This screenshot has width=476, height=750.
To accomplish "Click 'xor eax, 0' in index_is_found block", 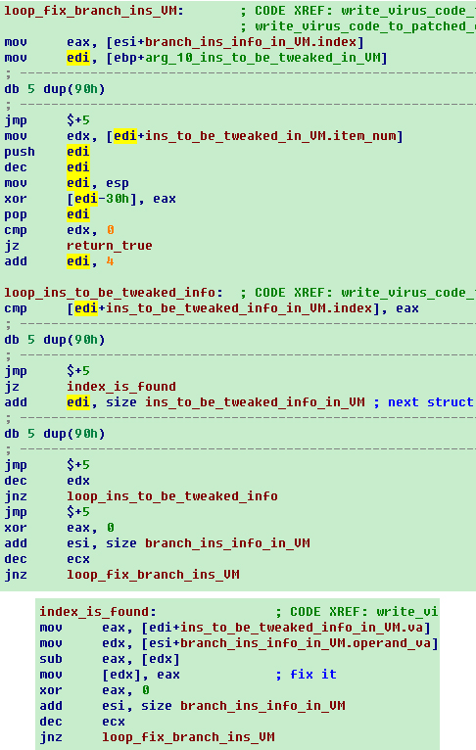I will tap(94, 690).
